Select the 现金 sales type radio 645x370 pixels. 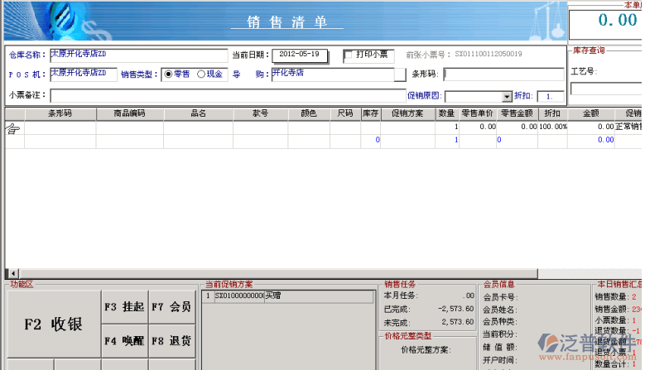200,74
